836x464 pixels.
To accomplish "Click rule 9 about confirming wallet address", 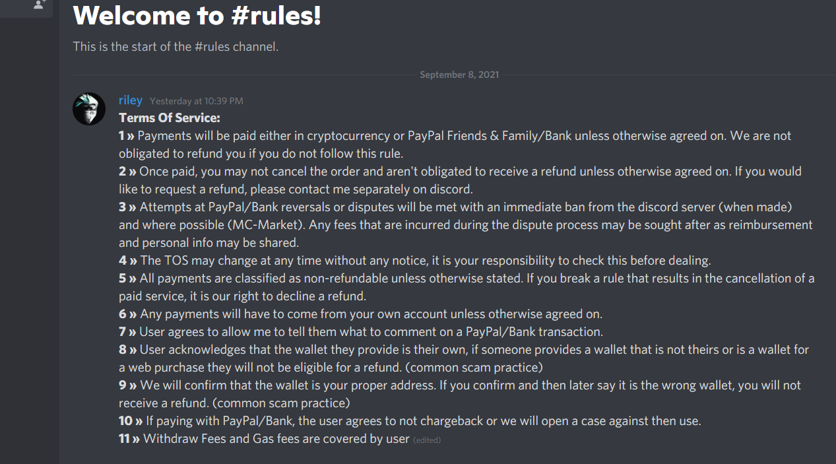I will click(x=460, y=385).
